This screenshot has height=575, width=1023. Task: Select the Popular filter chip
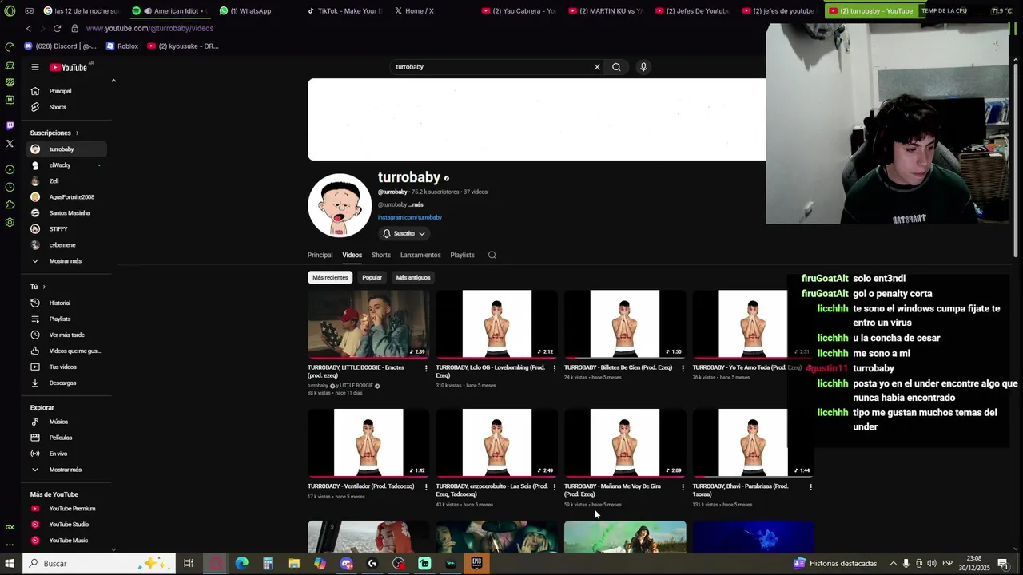(x=372, y=277)
